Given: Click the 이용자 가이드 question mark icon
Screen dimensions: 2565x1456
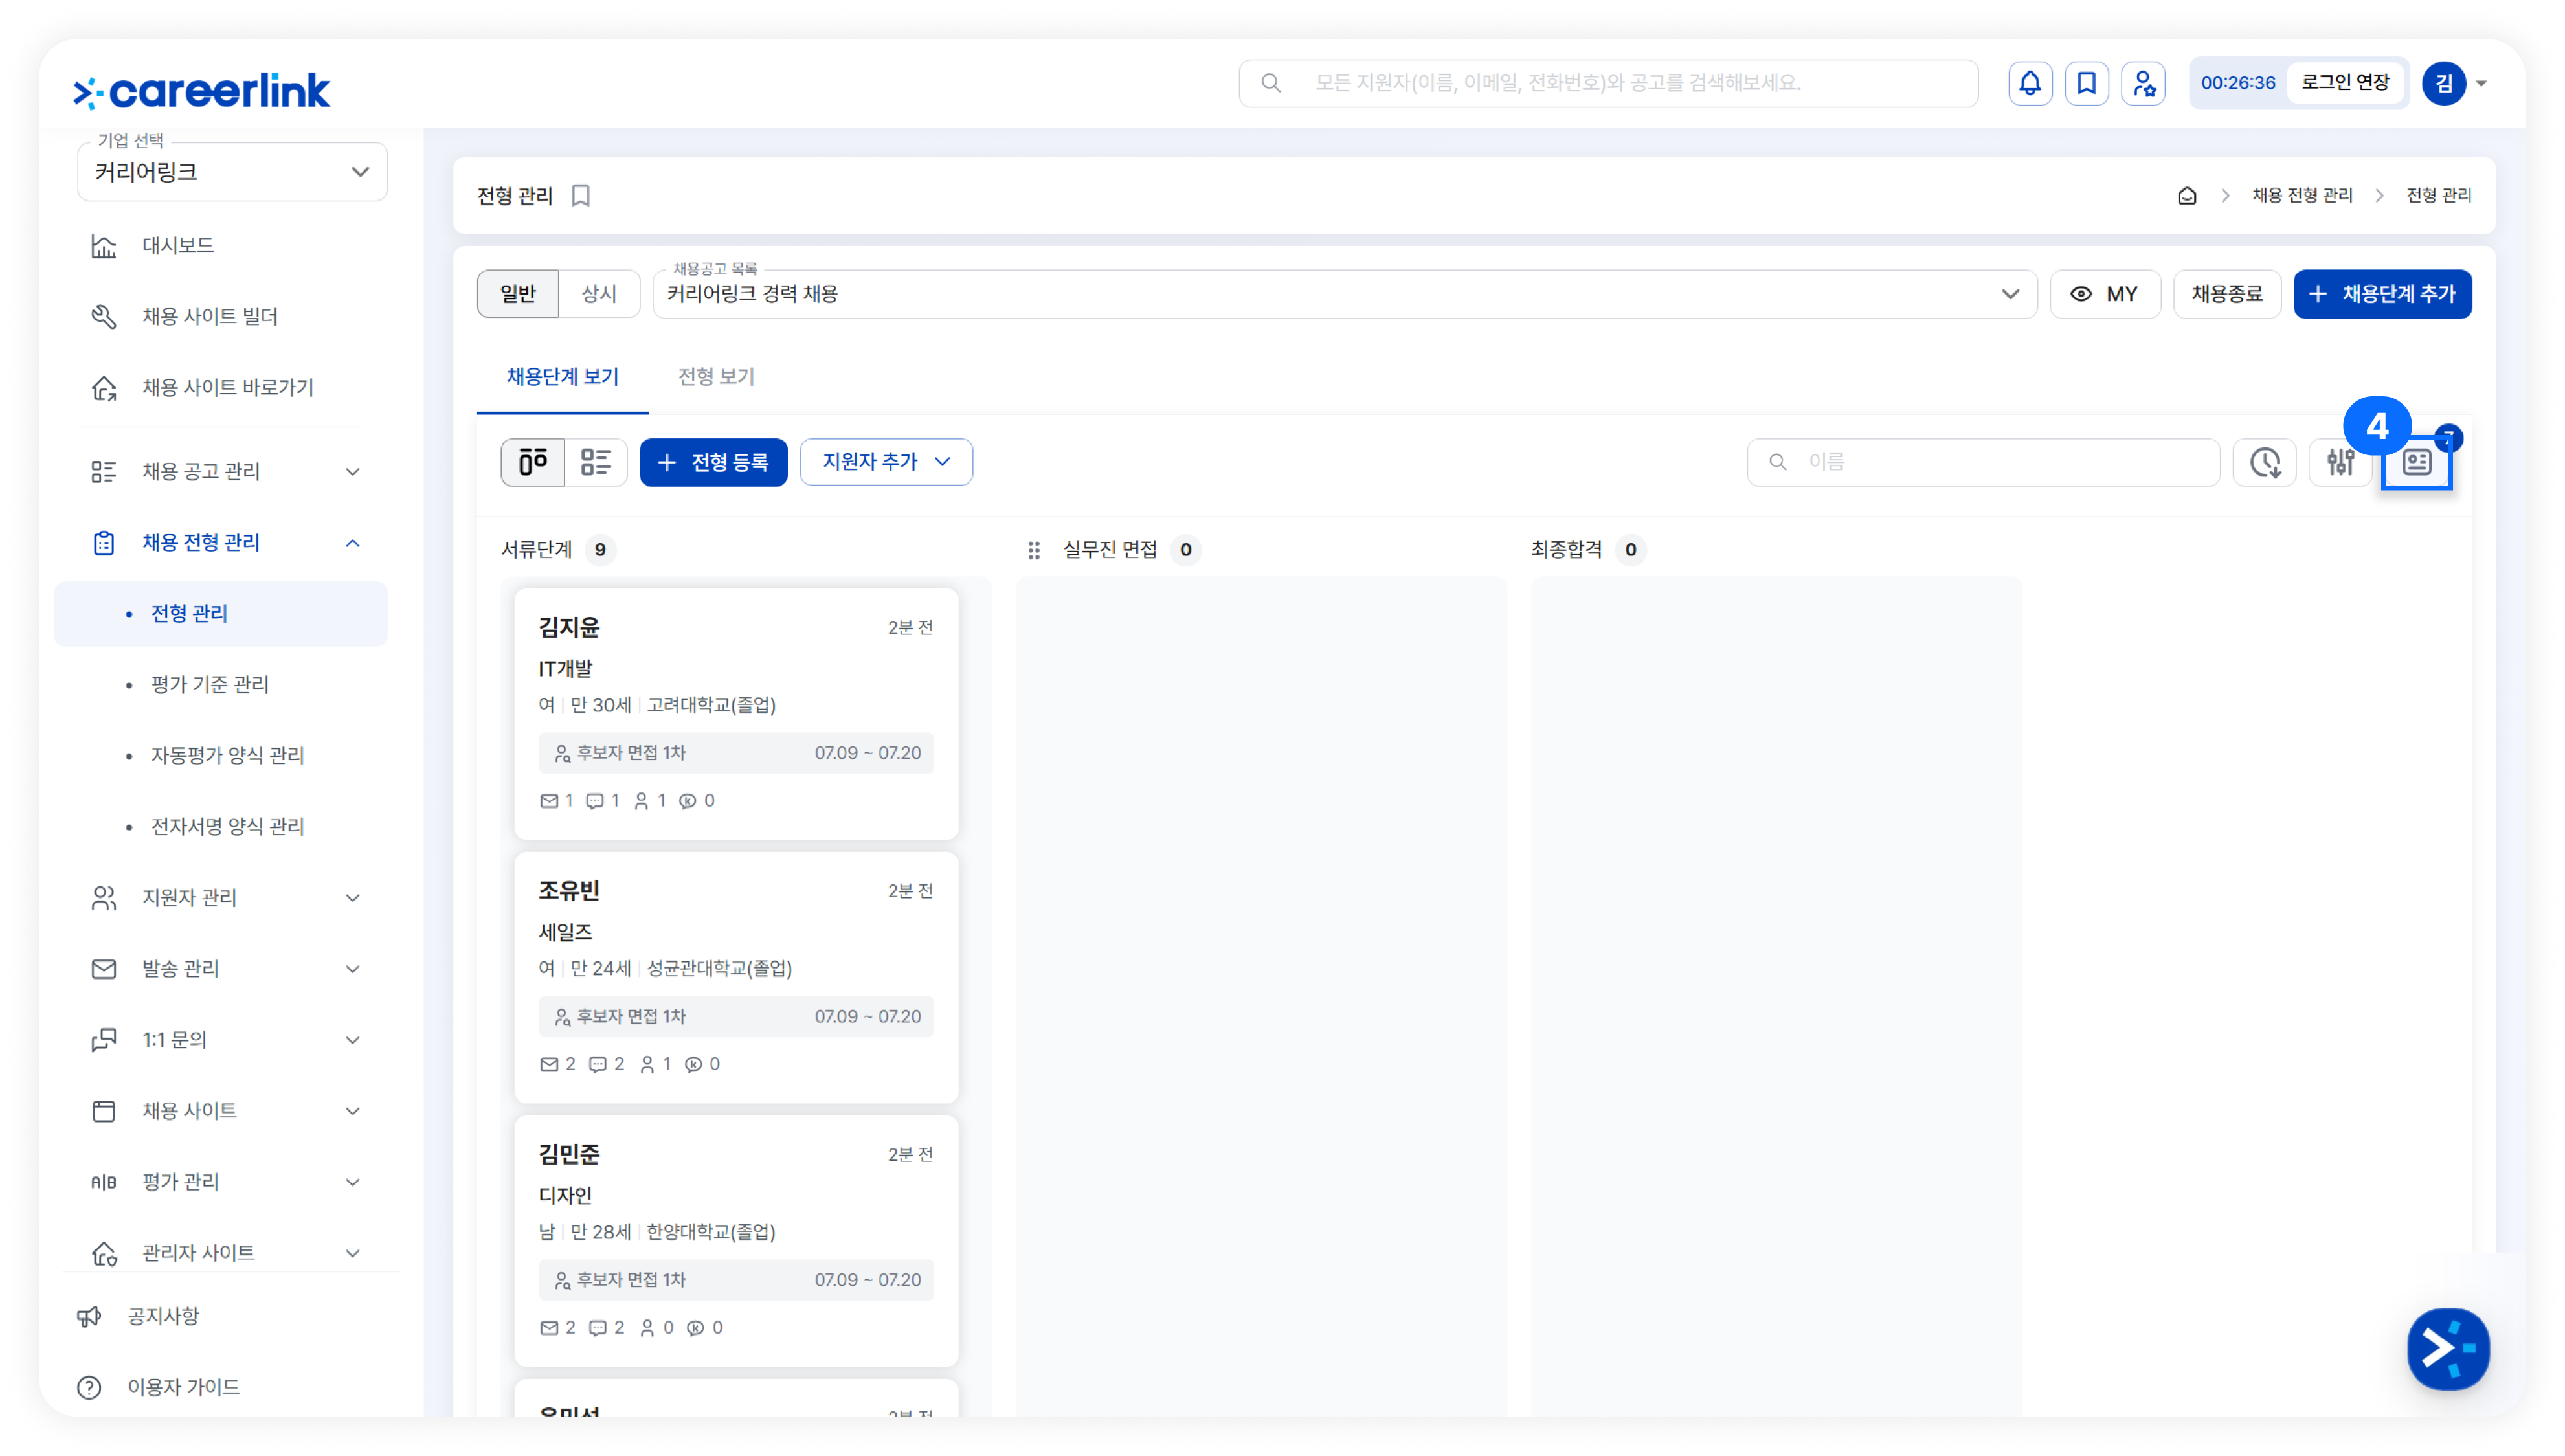Looking at the screenshot, I should [89, 1387].
